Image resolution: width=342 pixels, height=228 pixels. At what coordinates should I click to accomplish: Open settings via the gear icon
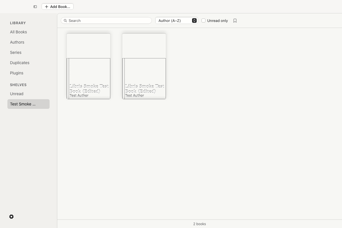pos(11,217)
